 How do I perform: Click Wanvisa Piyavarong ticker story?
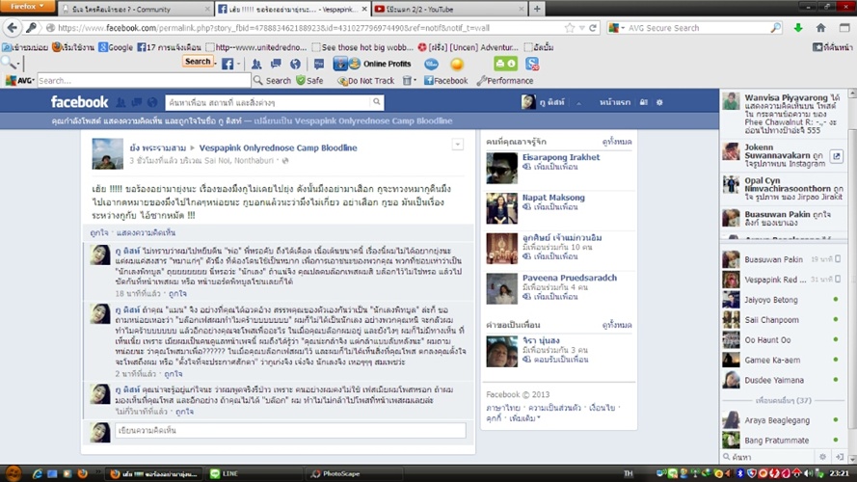[x=783, y=114]
